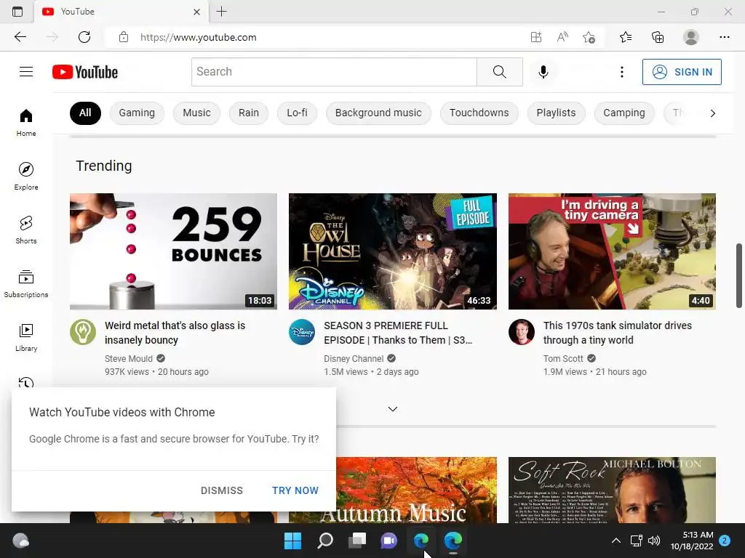The image size is (745, 558).
Task: Start voice search with the microphone
Action: 543,72
